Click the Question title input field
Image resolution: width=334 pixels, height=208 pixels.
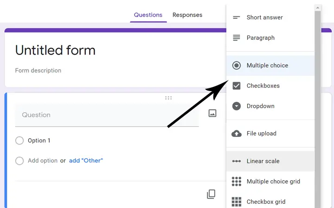click(107, 115)
